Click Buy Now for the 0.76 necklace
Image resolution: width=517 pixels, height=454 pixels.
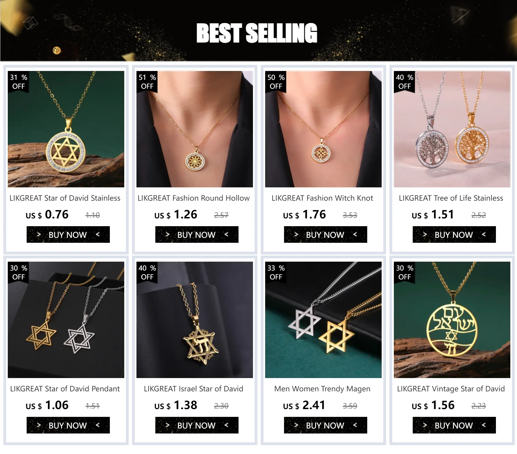point(68,234)
